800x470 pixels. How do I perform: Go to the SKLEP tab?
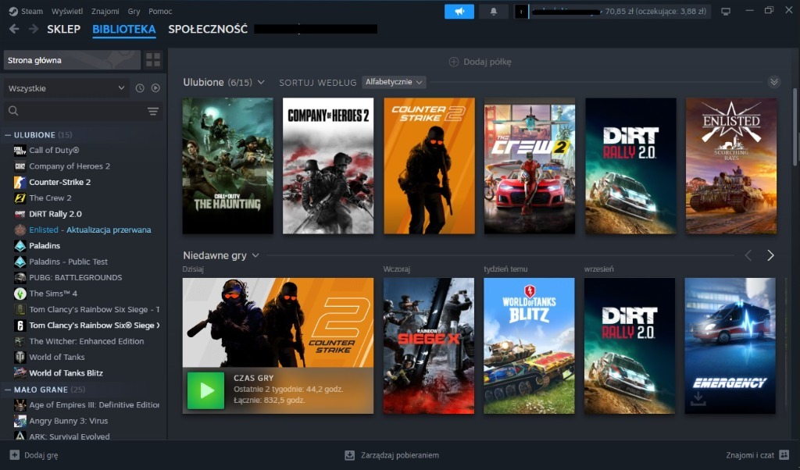(x=64, y=29)
